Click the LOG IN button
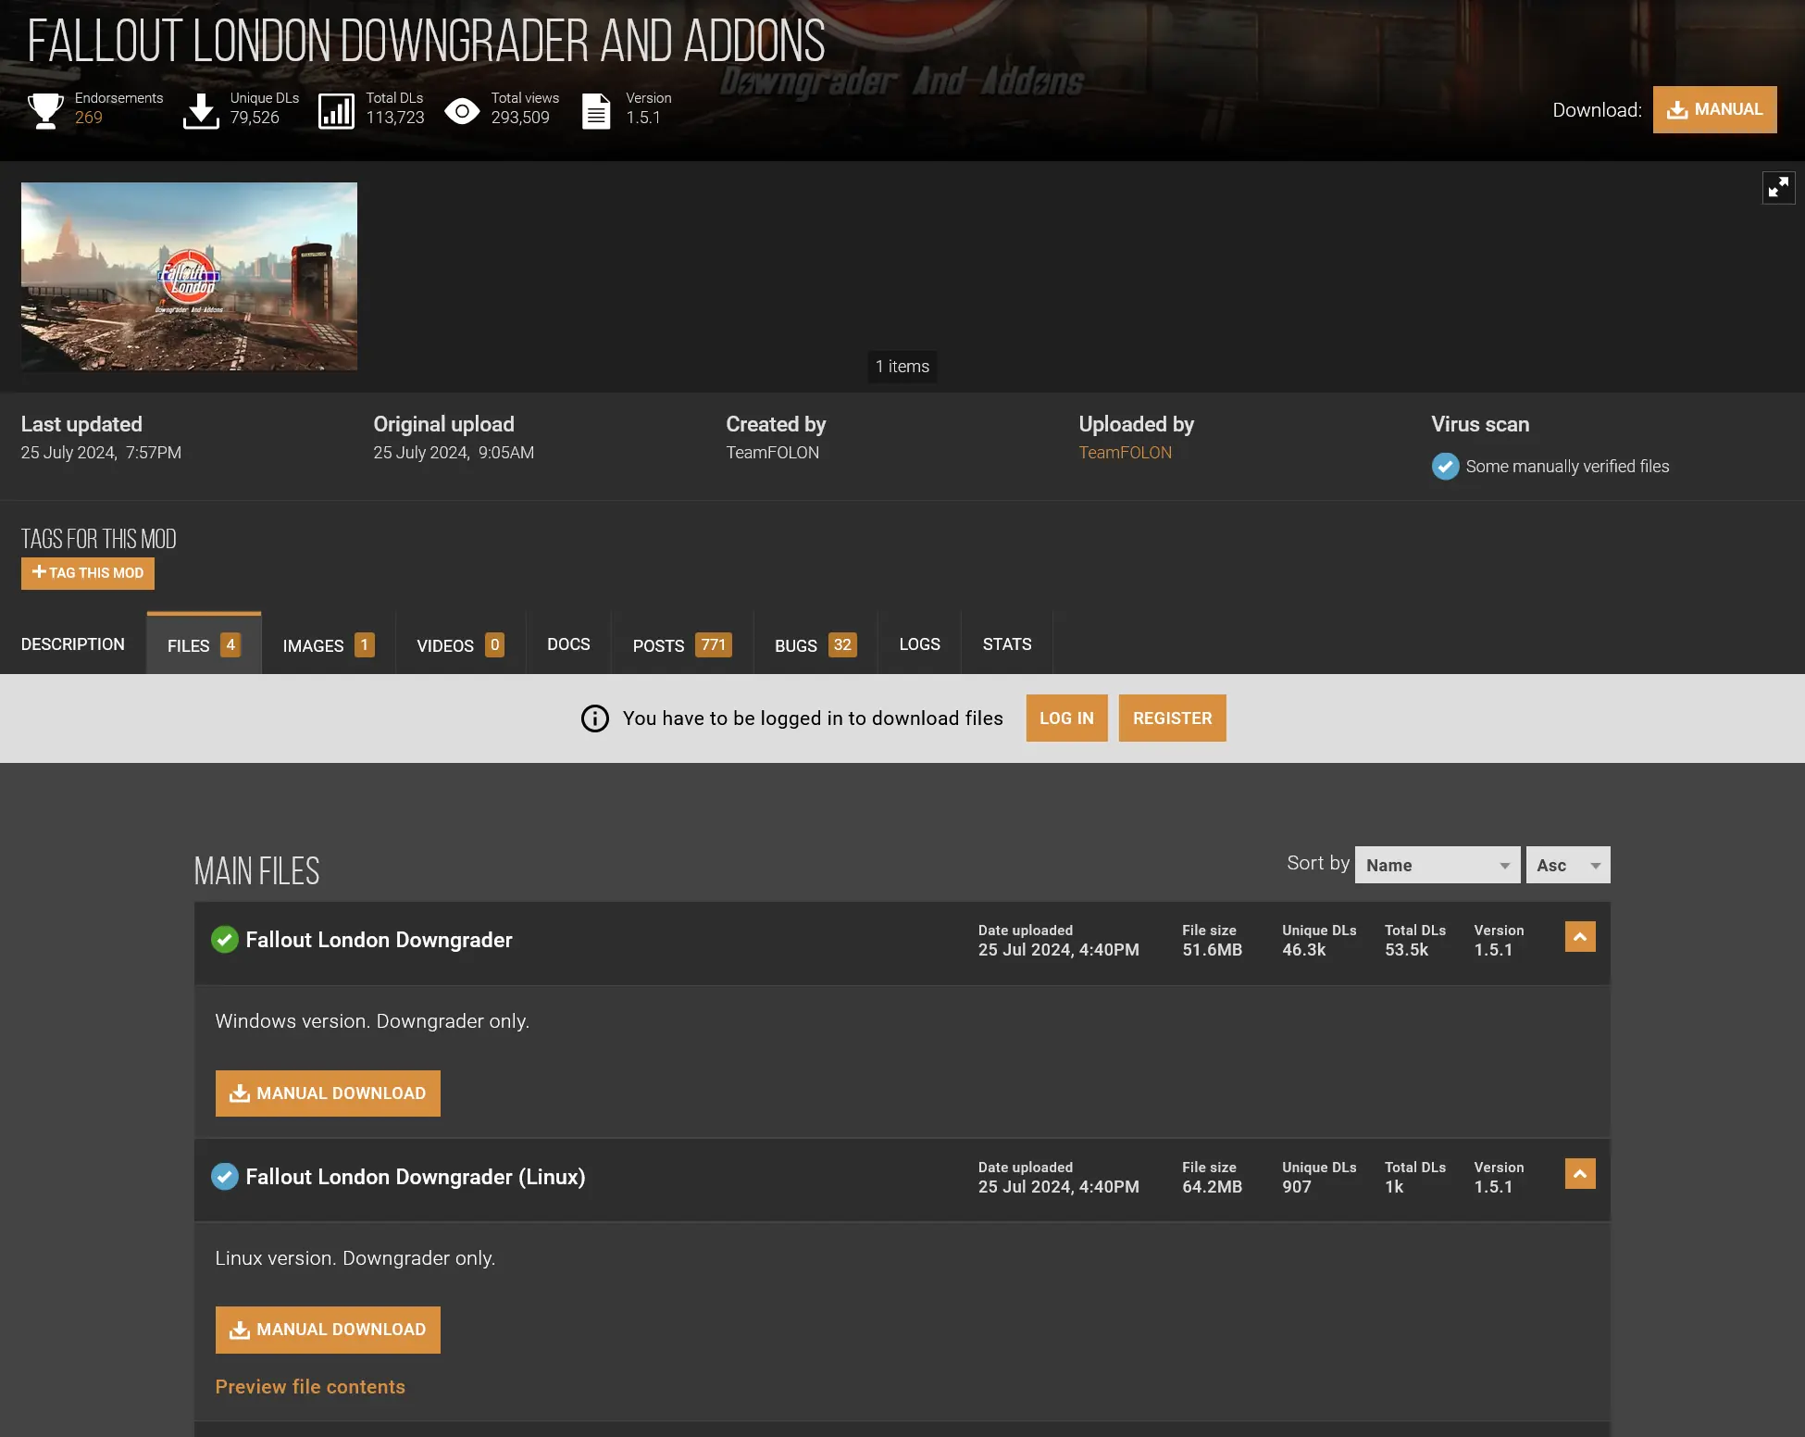The height and width of the screenshot is (1437, 1805). 1066,718
